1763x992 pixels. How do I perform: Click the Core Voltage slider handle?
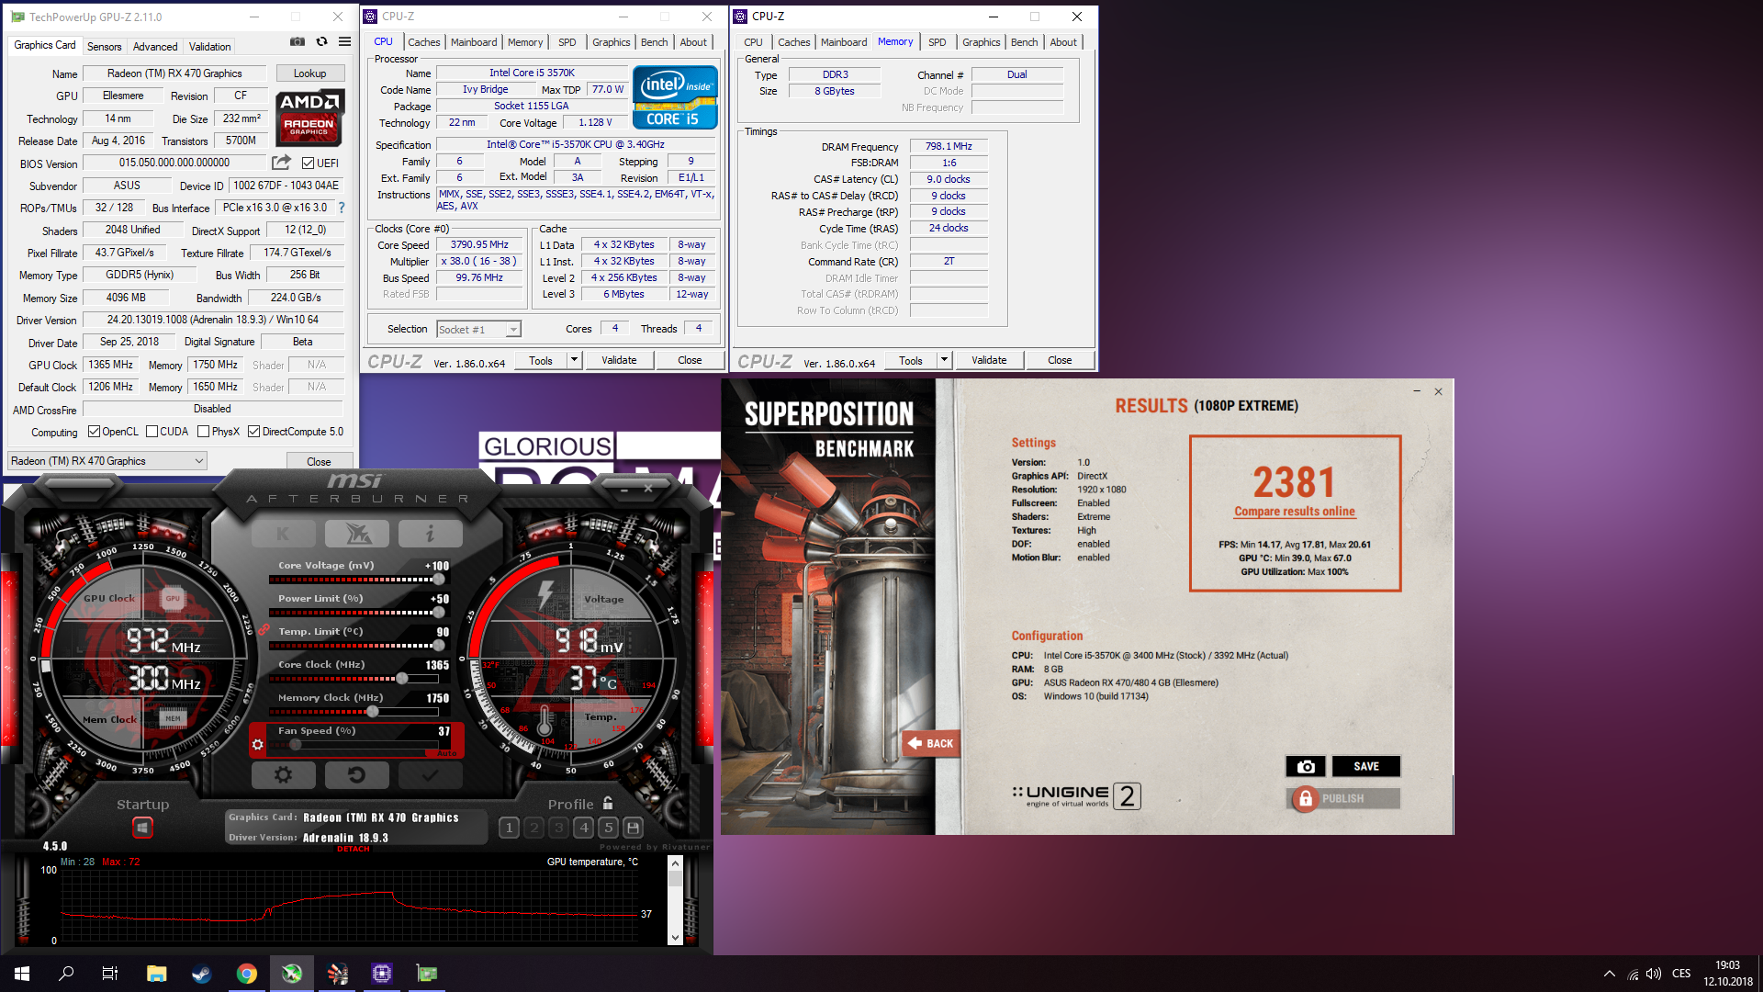(x=439, y=579)
